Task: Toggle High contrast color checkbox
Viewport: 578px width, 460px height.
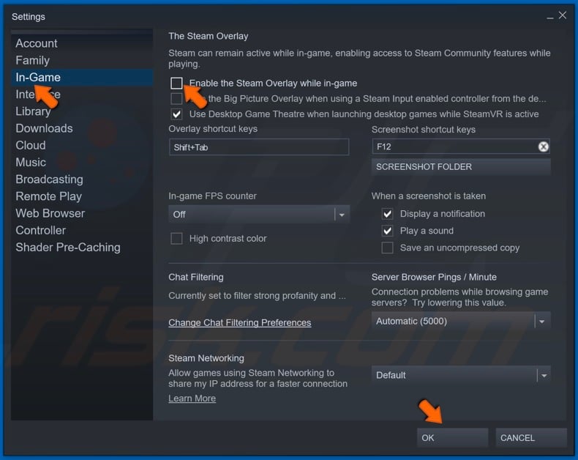Action: (176, 239)
